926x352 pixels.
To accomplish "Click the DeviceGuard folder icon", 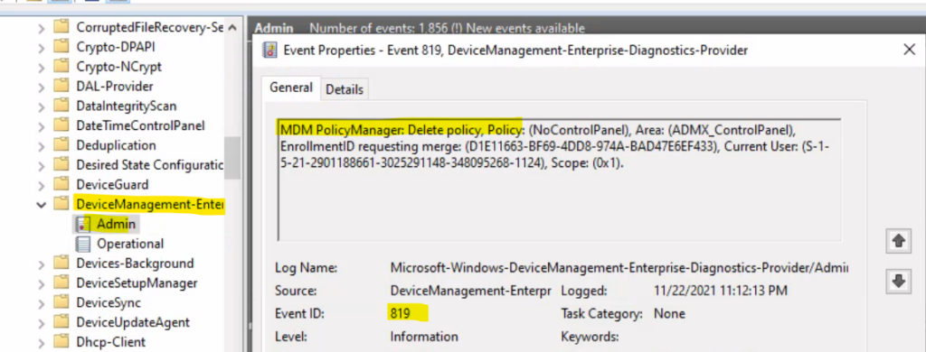I will point(61,184).
